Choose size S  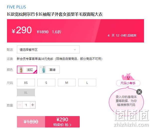[x=46, y=83]
